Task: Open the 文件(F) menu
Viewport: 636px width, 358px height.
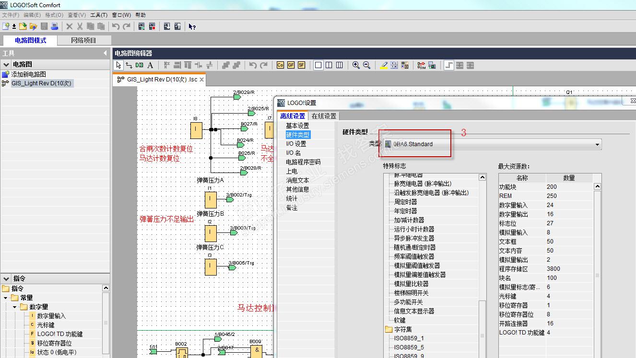Action: tap(11, 15)
